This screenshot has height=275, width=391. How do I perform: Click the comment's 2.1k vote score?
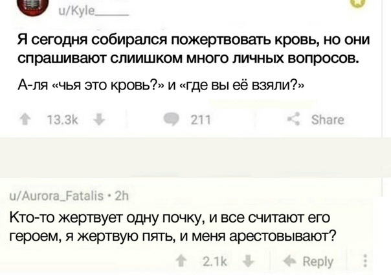(215, 261)
